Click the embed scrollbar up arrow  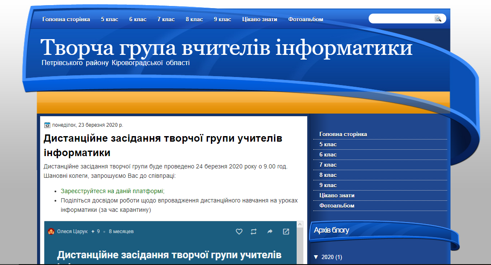pos(300,224)
